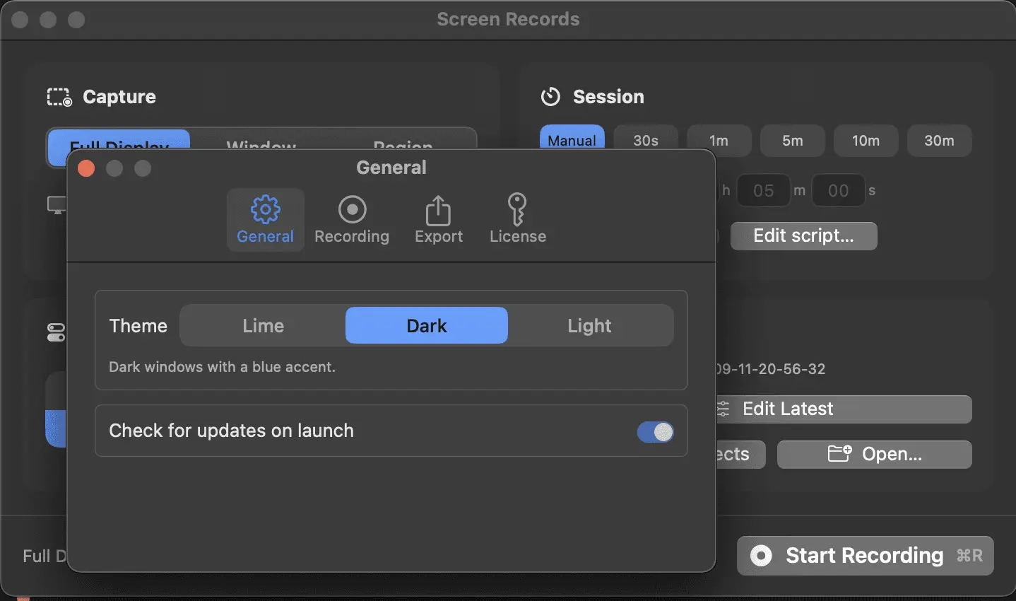Select Full Display capture mode

pos(119,141)
